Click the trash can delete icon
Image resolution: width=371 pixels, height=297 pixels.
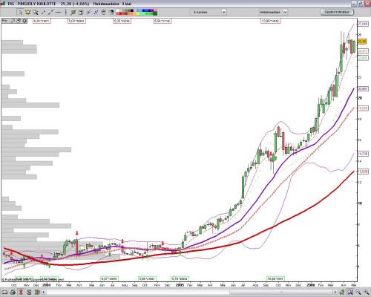click(x=103, y=12)
